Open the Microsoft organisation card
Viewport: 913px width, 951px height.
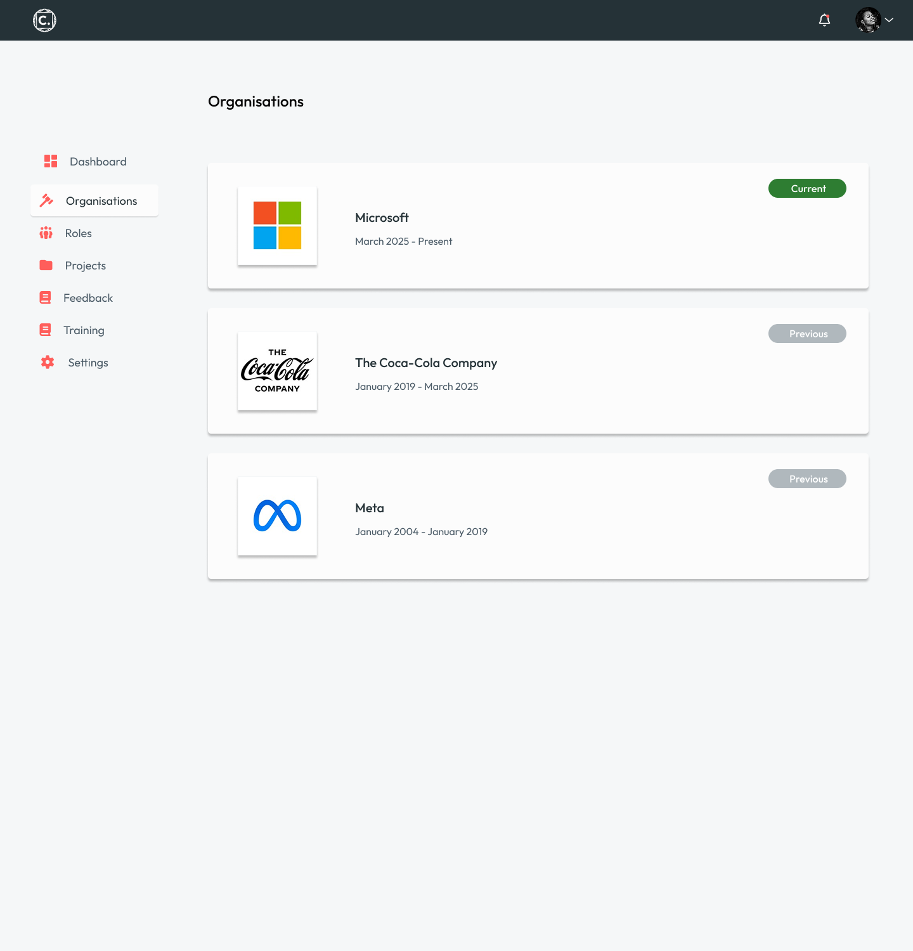(538, 226)
